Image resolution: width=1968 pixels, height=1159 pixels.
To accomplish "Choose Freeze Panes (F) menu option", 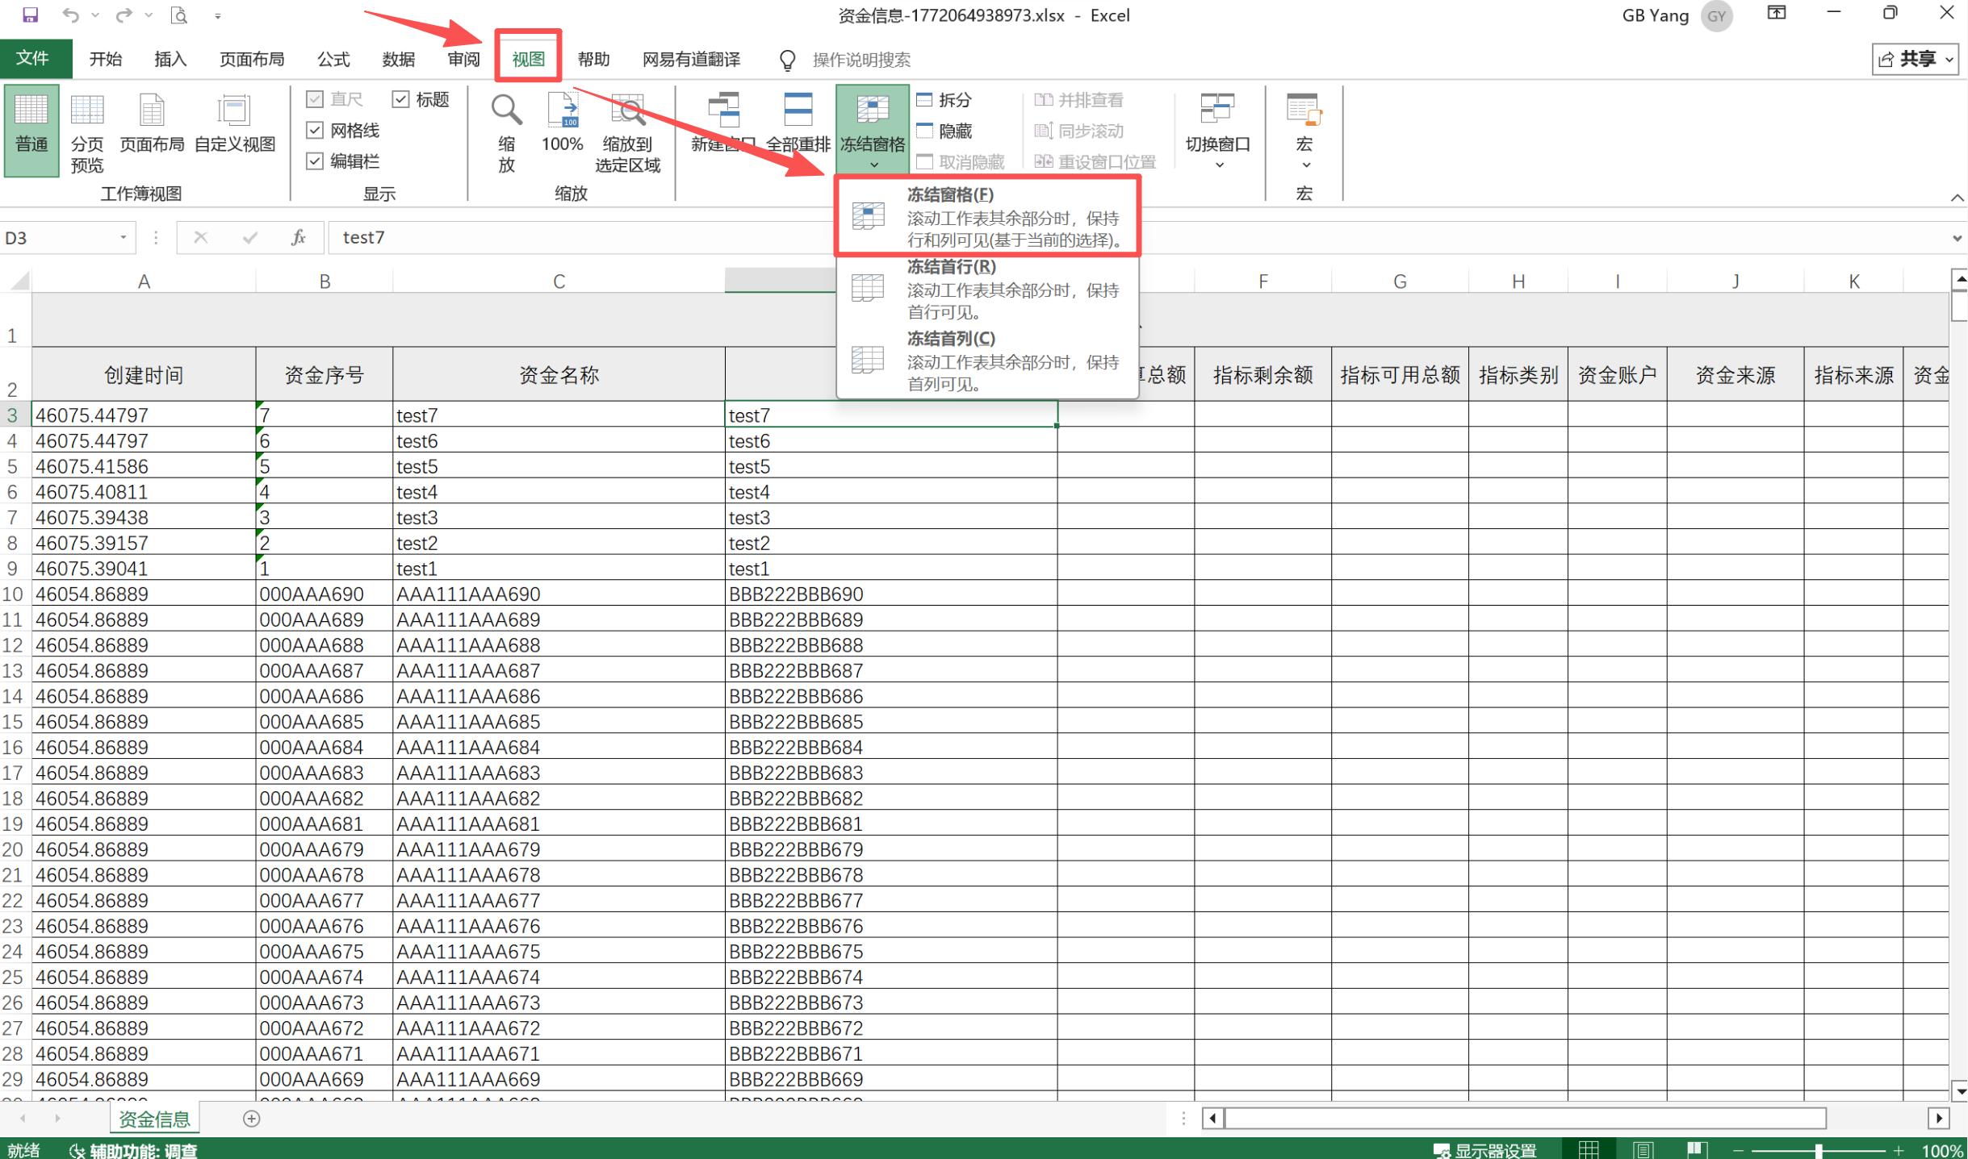I will (x=986, y=216).
